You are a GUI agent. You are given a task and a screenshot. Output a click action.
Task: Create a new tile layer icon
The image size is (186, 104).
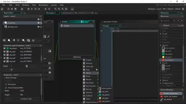[14, 40]
